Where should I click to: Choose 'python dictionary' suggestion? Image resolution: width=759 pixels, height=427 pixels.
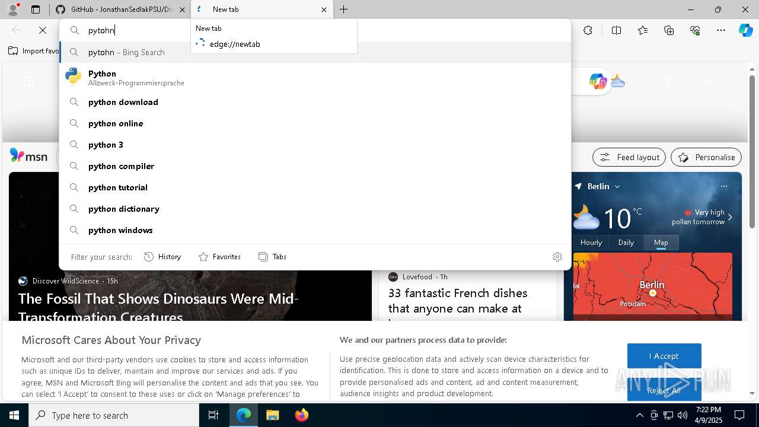tap(315, 209)
